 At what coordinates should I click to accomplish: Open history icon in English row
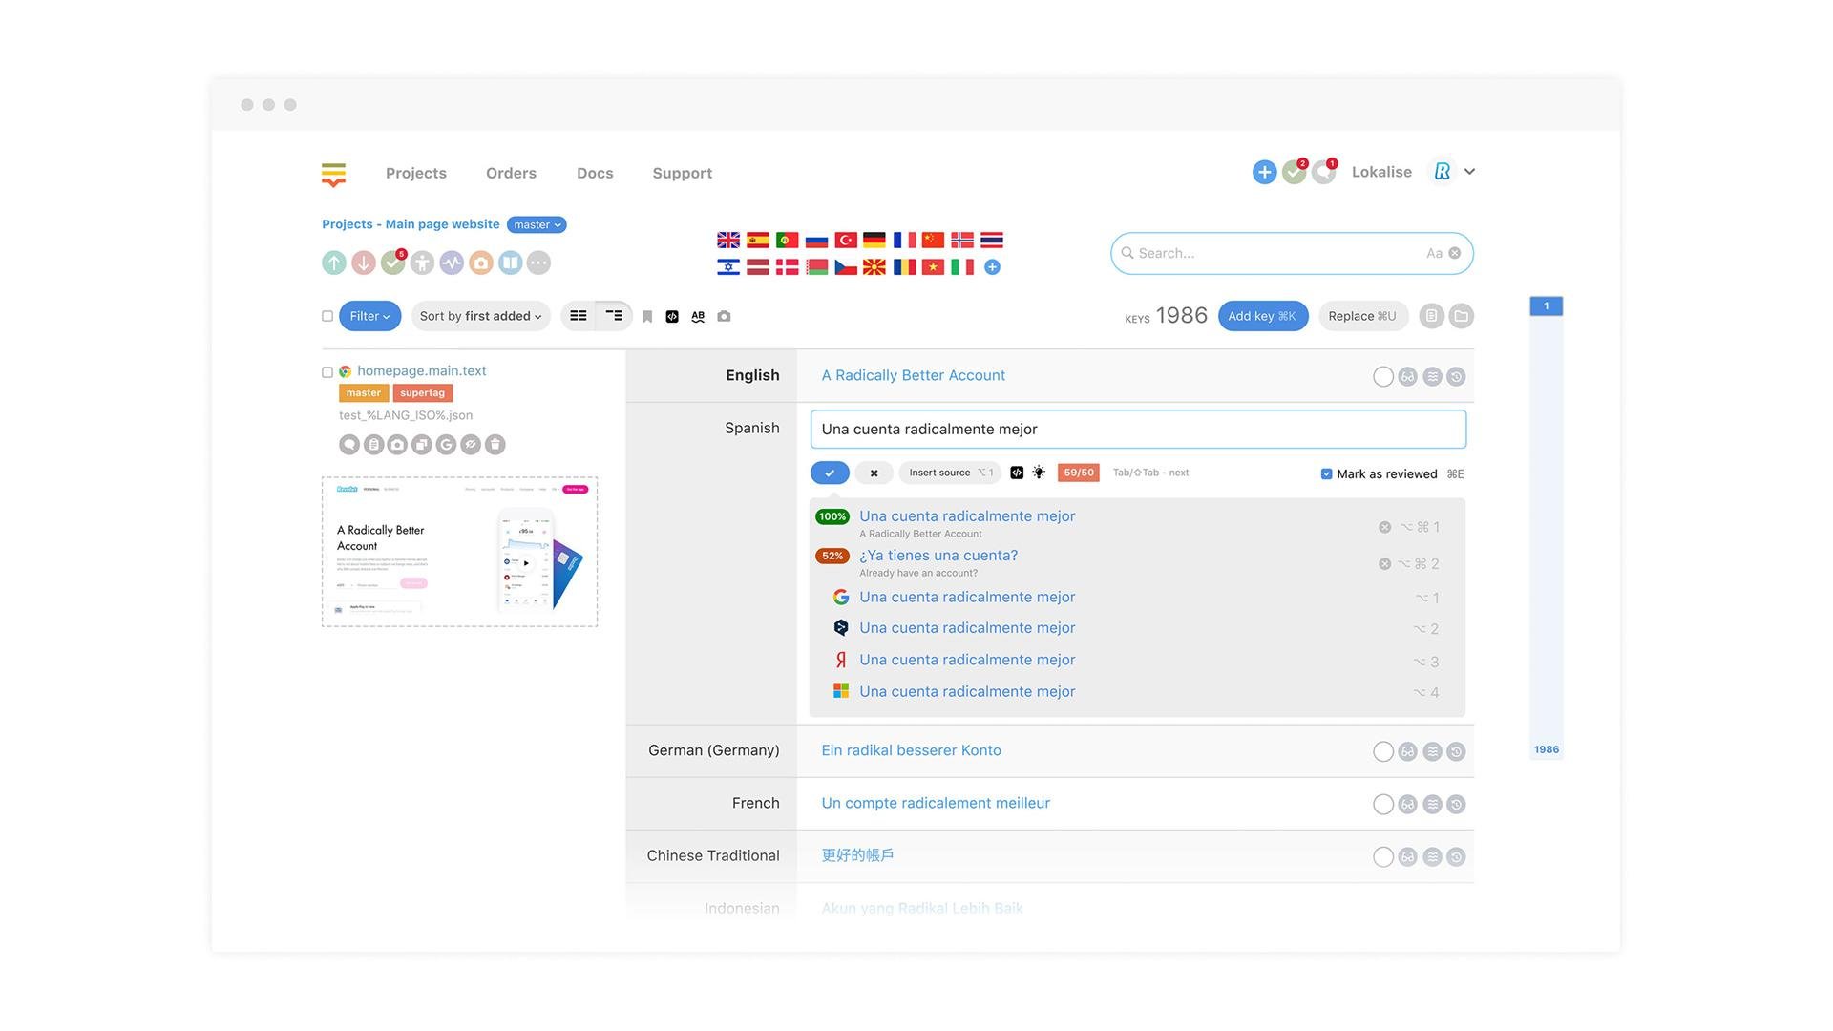[1456, 376]
